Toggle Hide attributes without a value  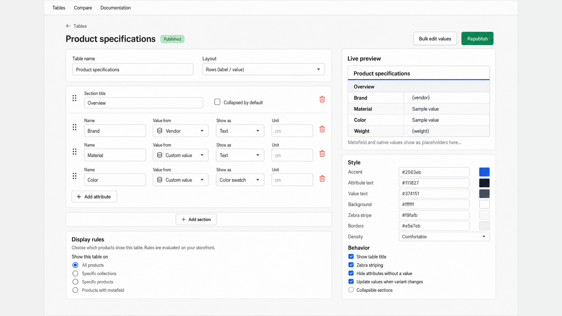(351, 273)
